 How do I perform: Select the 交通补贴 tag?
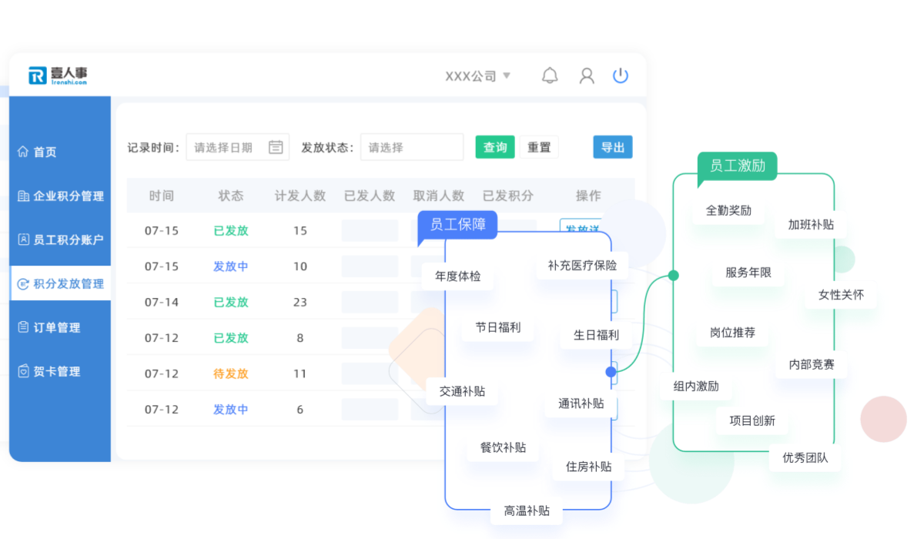click(x=462, y=391)
